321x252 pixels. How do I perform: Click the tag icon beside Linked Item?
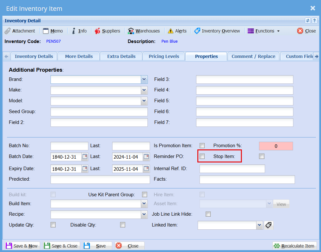(x=269, y=225)
